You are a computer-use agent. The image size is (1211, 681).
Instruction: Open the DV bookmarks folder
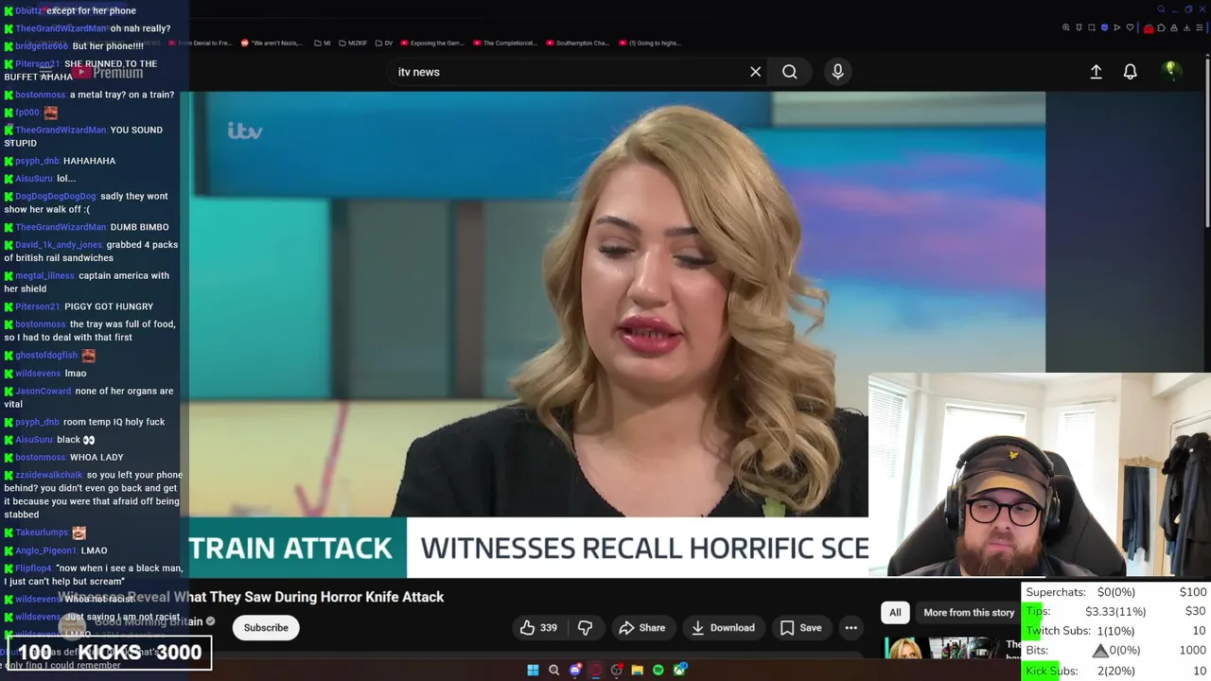(384, 43)
